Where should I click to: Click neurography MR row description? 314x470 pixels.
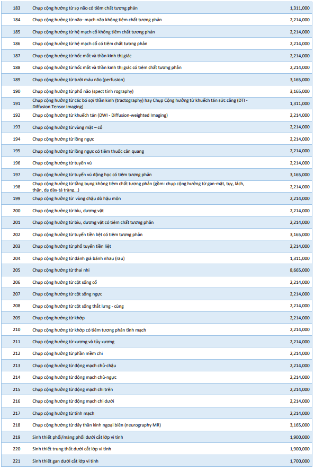click(x=97, y=425)
